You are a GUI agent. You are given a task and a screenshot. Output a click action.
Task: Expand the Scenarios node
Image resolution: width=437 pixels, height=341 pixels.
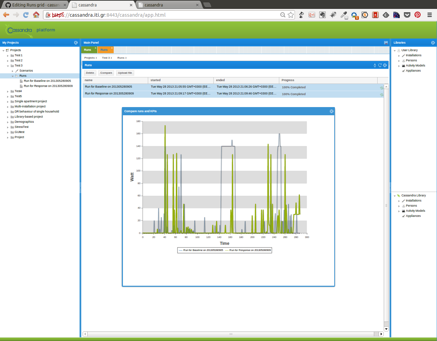point(13,71)
